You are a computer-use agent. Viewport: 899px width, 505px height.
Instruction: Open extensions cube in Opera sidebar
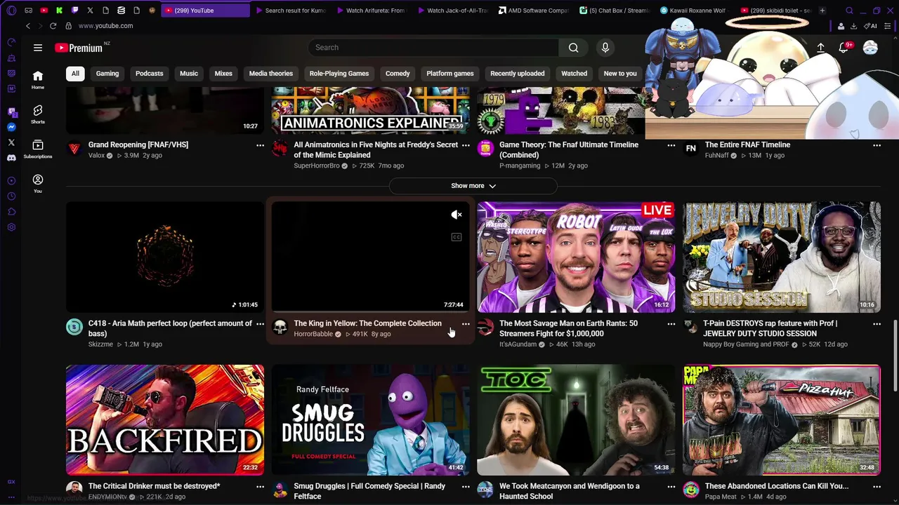pyautogui.click(x=11, y=212)
